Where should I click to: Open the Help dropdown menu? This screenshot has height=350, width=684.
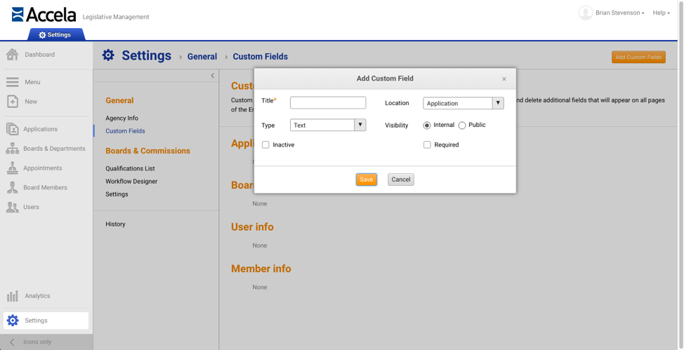pyautogui.click(x=662, y=13)
